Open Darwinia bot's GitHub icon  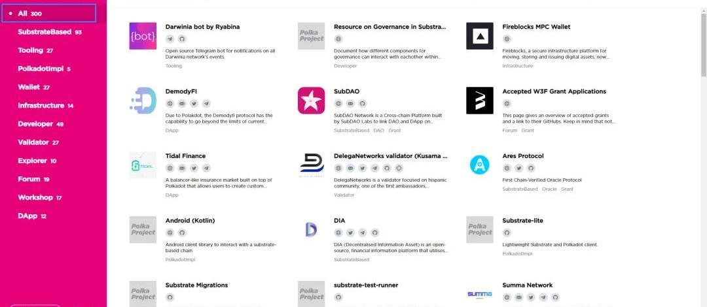click(x=182, y=39)
